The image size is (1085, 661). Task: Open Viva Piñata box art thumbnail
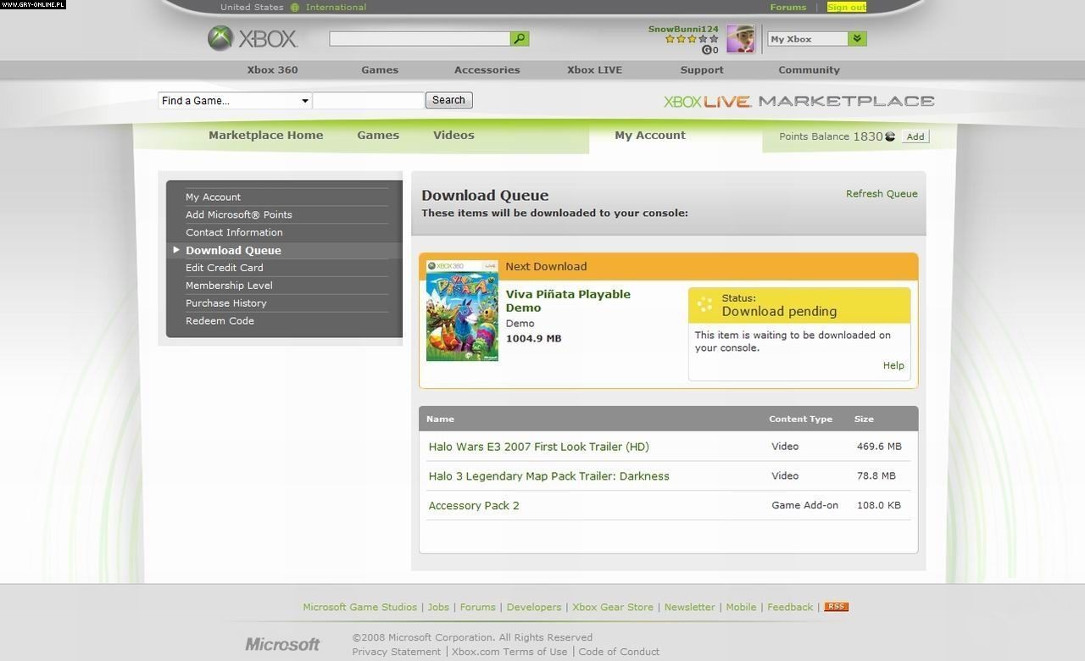(462, 311)
